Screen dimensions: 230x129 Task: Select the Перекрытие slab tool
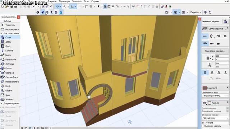click(10, 59)
